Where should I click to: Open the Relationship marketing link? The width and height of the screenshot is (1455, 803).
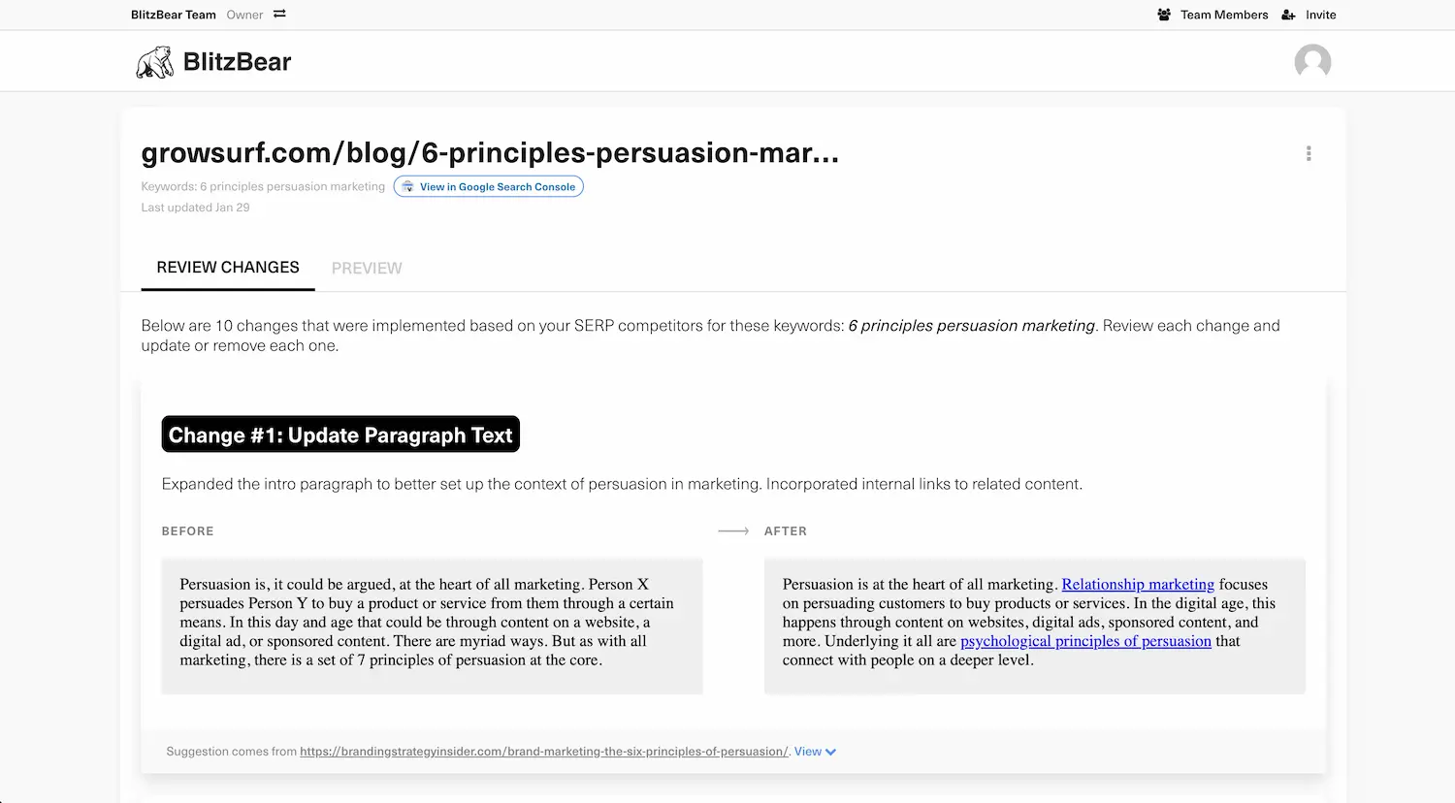pos(1138,584)
